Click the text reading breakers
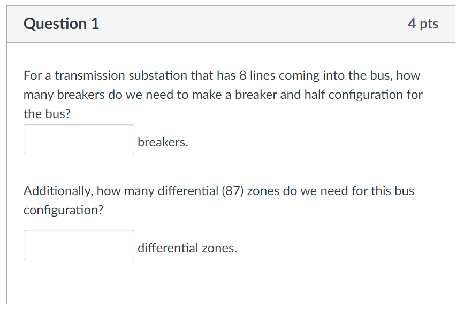Viewport: 464px width, 309px height. coord(162,142)
